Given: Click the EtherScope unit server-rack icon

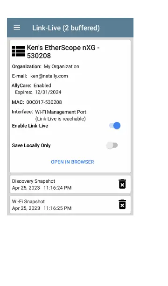Looking at the screenshot, I should coord(18,51).
